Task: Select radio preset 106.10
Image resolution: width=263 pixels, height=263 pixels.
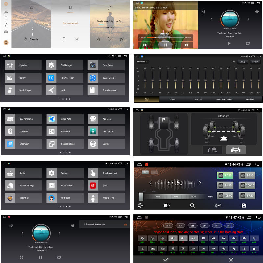Action: [x=247, y=185]
